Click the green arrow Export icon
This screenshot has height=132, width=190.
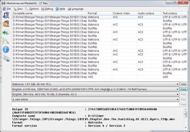[x=6, y=33]
